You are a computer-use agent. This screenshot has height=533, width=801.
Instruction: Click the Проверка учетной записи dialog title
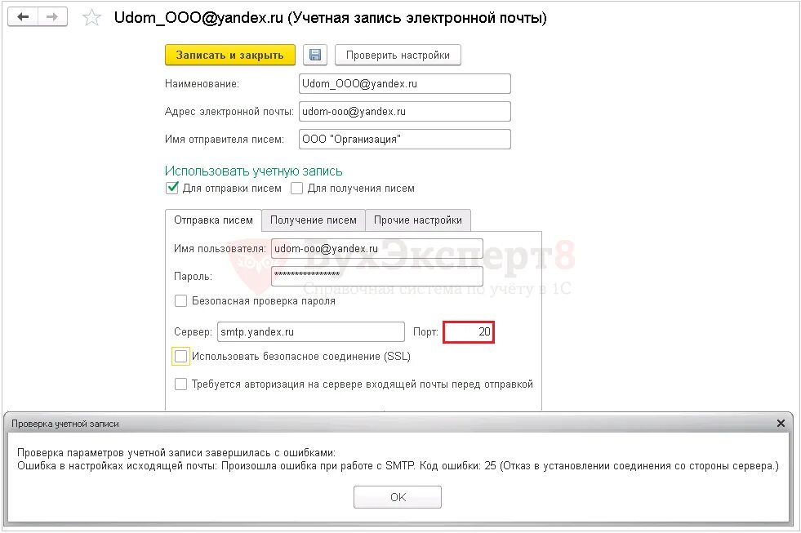click(65, 424)
